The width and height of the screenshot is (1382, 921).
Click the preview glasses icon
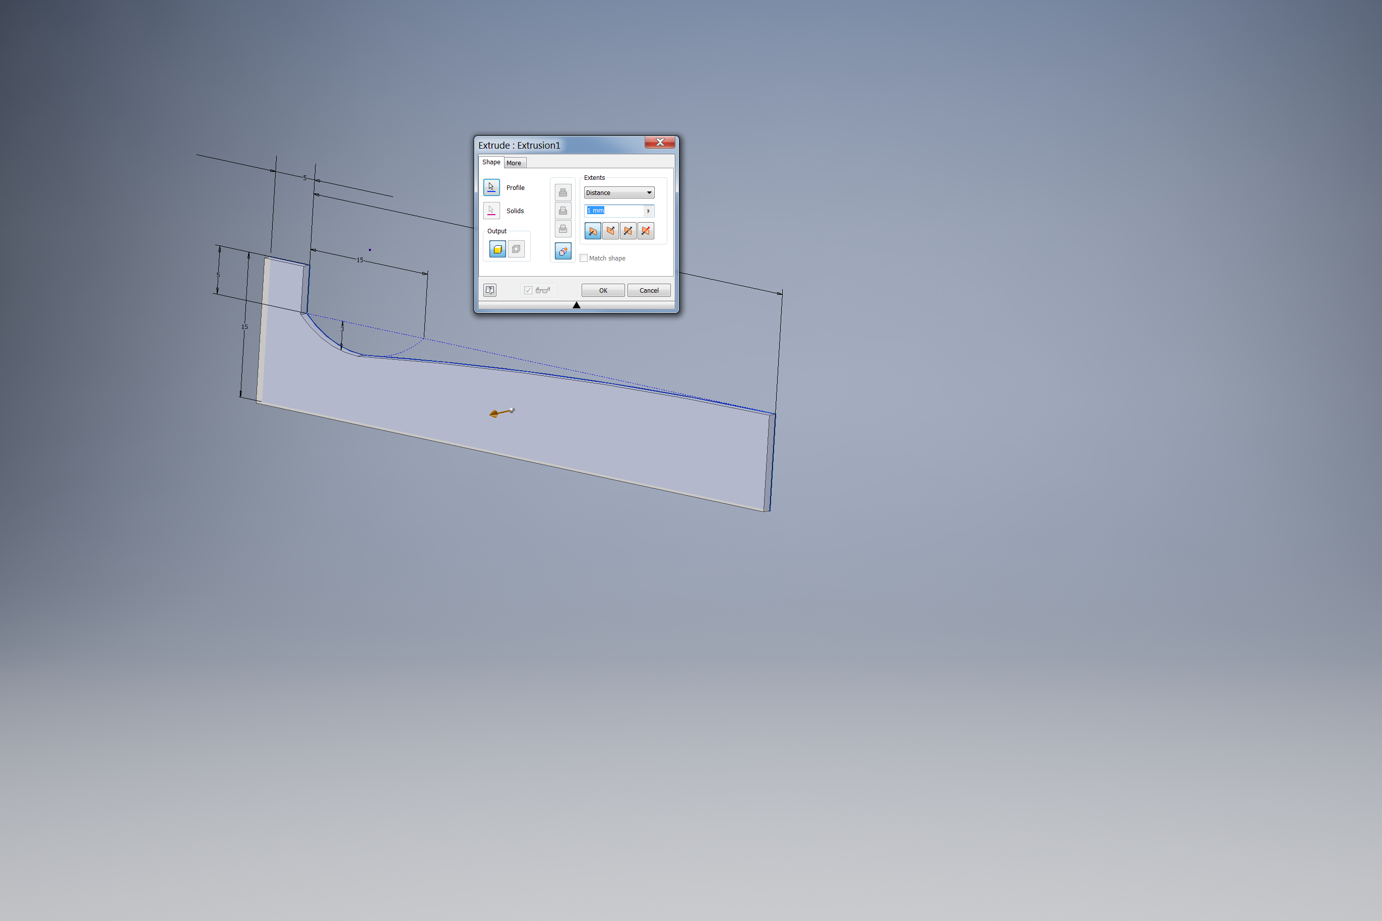543,290
